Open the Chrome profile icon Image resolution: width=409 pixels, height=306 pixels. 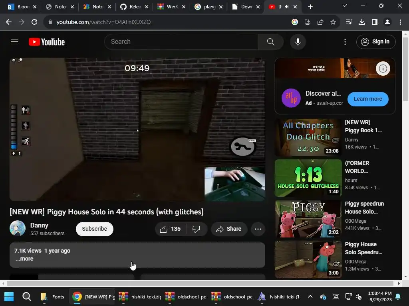point(387,22)
